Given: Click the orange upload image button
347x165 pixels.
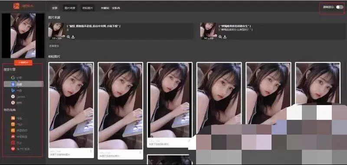Looking at the screenshot, I should [23, 63].
